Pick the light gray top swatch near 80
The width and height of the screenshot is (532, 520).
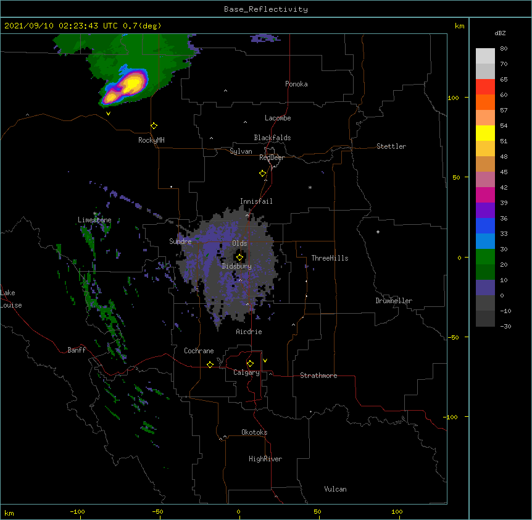(x=485, y=56)
